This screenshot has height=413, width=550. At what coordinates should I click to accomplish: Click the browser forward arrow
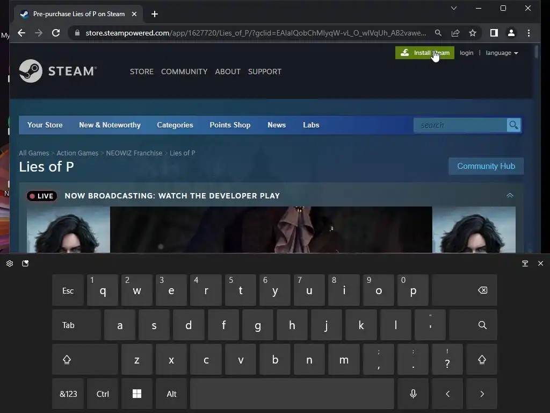click(39, 33)
